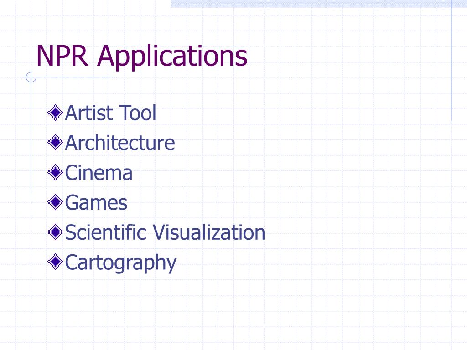Image resolution: width=467 pixels, height=350 pixels.
Task: Click the diamond bullet beside Scientific Visualization
Action: (x=55, y=232)
